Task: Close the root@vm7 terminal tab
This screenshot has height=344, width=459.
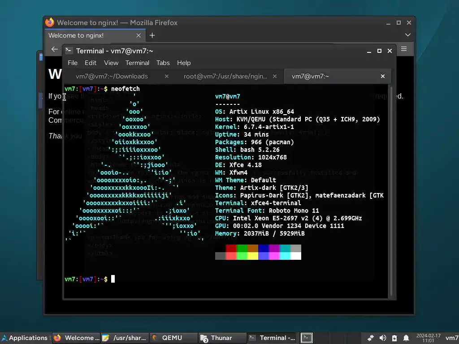Action: coord(275,76)
